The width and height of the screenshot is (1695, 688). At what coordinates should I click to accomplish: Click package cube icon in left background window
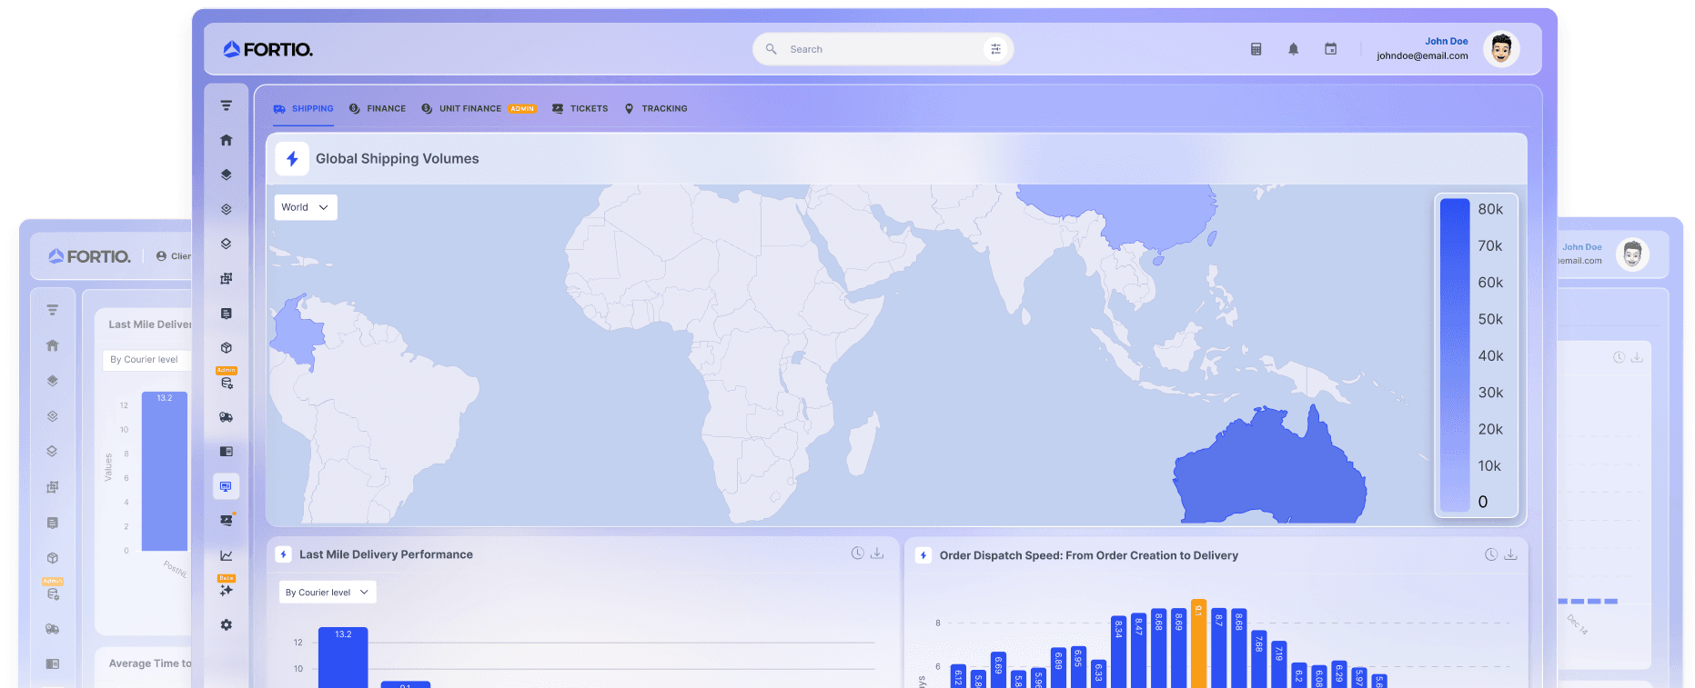53,558
